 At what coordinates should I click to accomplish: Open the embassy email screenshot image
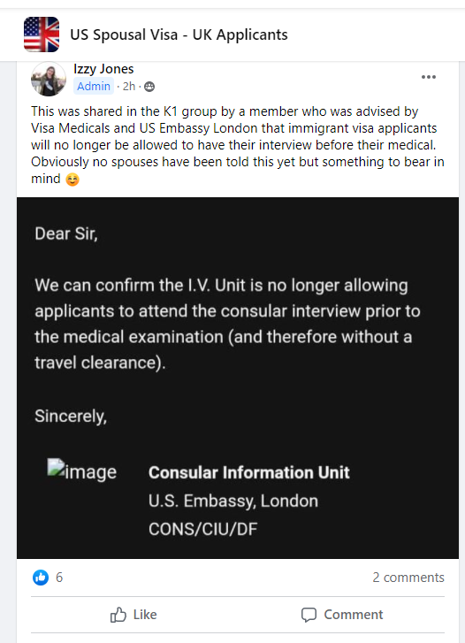click(238, 378)
